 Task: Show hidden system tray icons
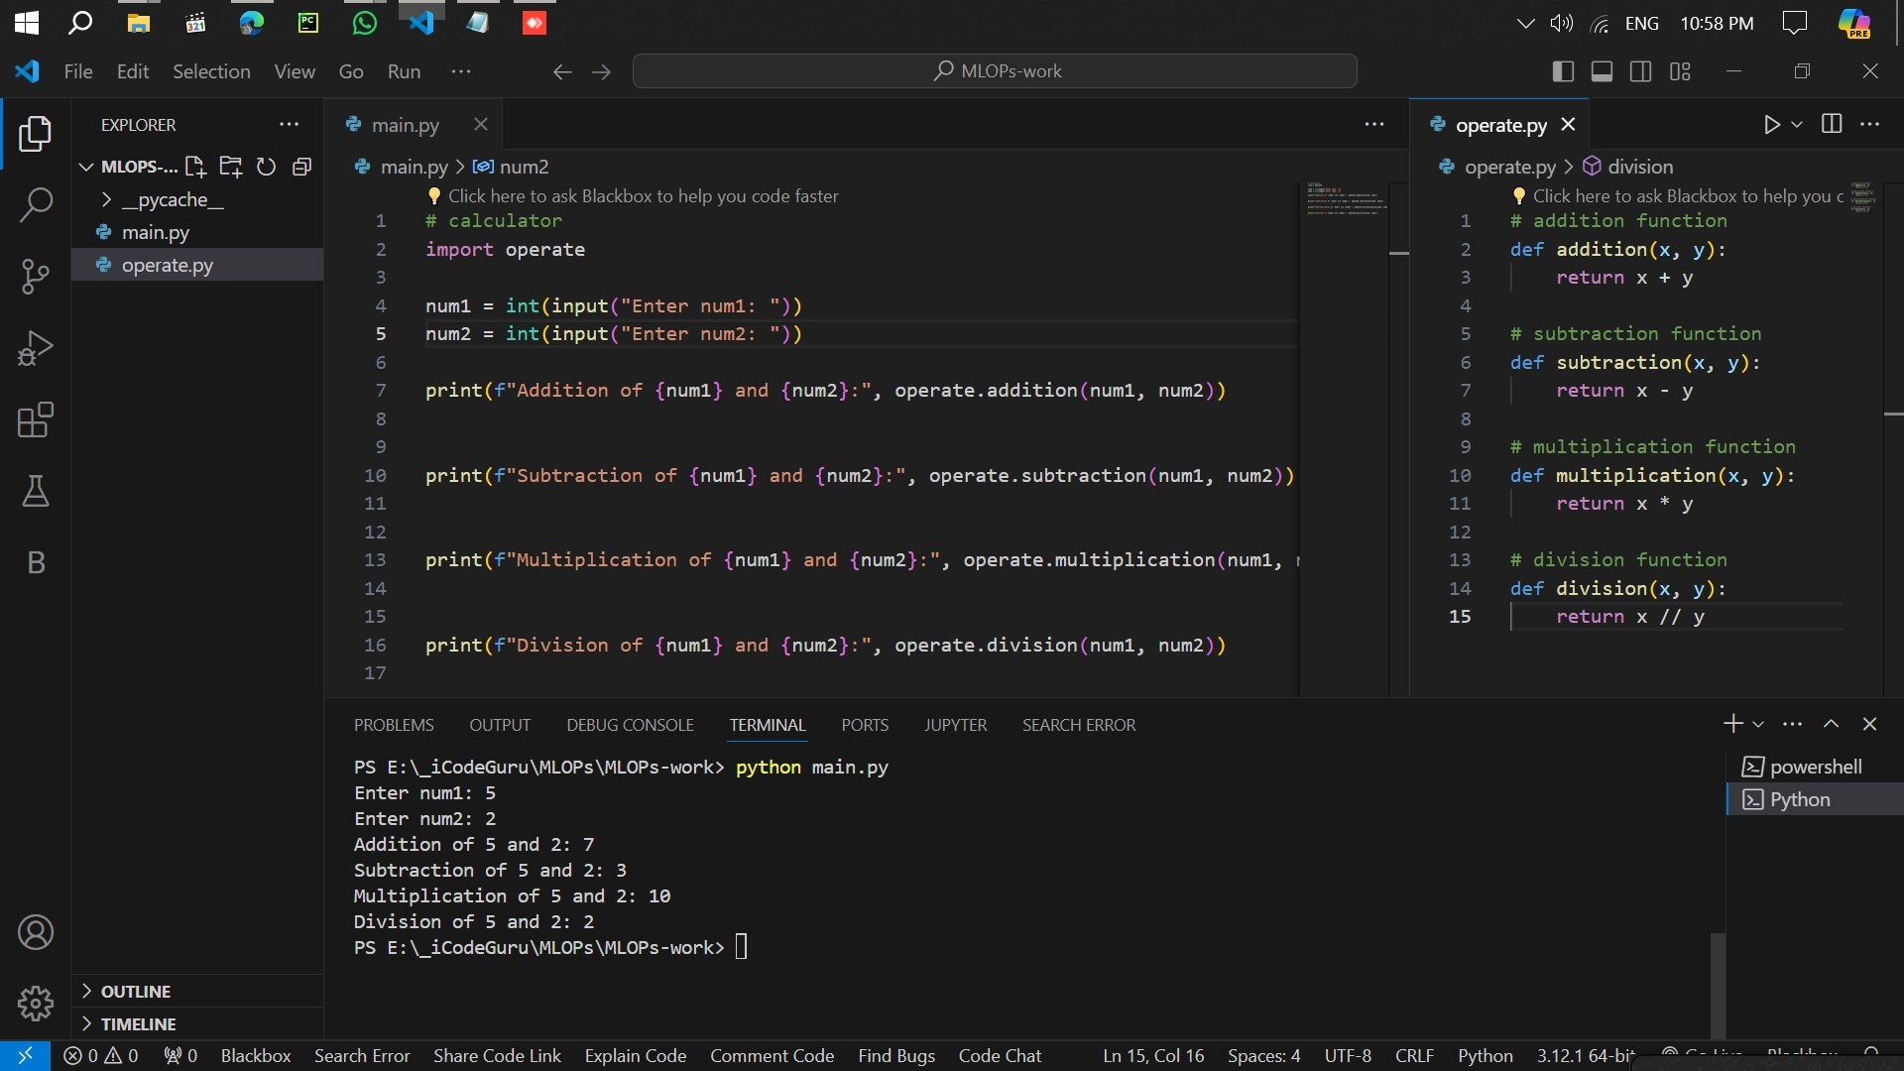(x=1525, y=23)
